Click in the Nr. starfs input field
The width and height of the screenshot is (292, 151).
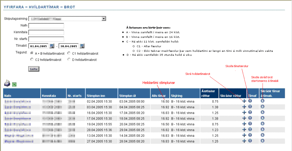46,39
